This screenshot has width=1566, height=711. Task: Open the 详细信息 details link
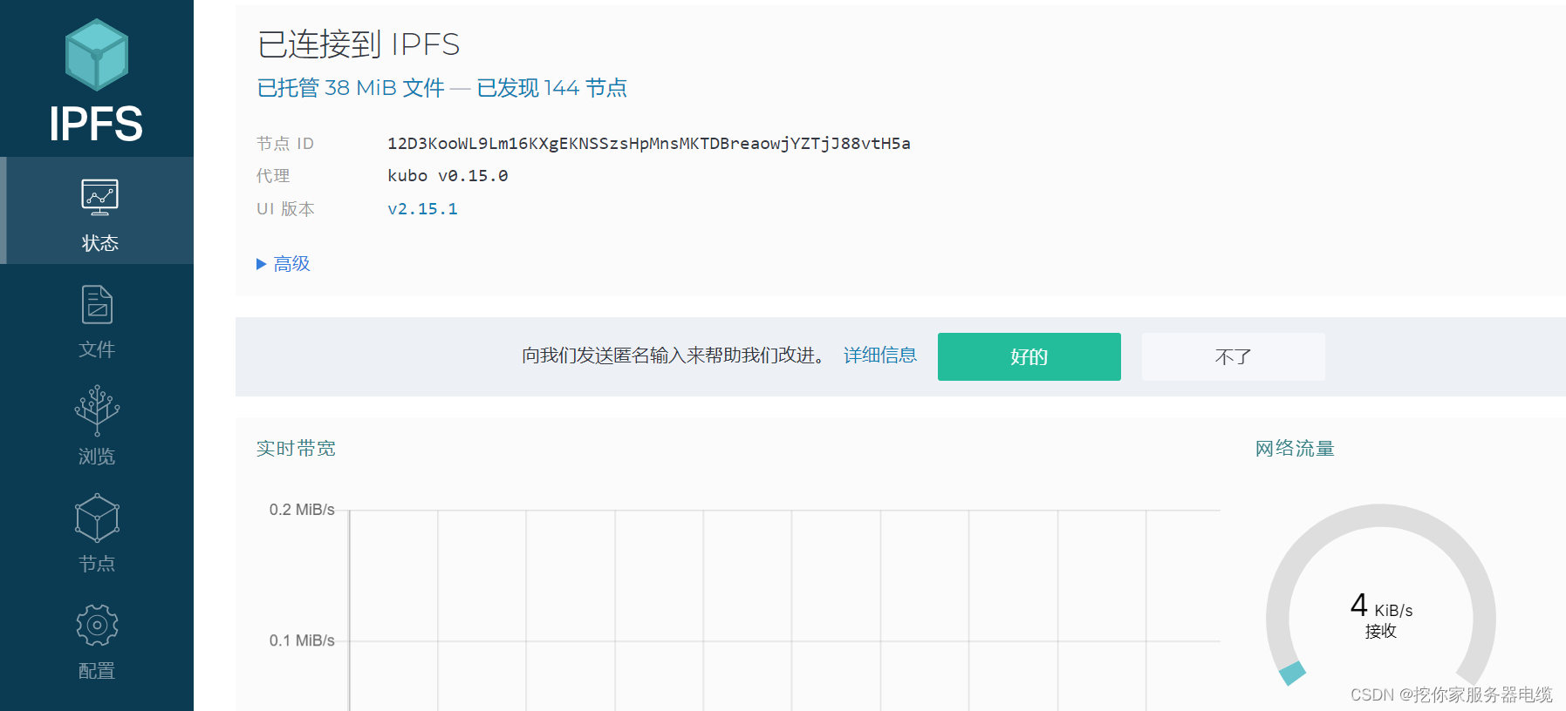880,355
